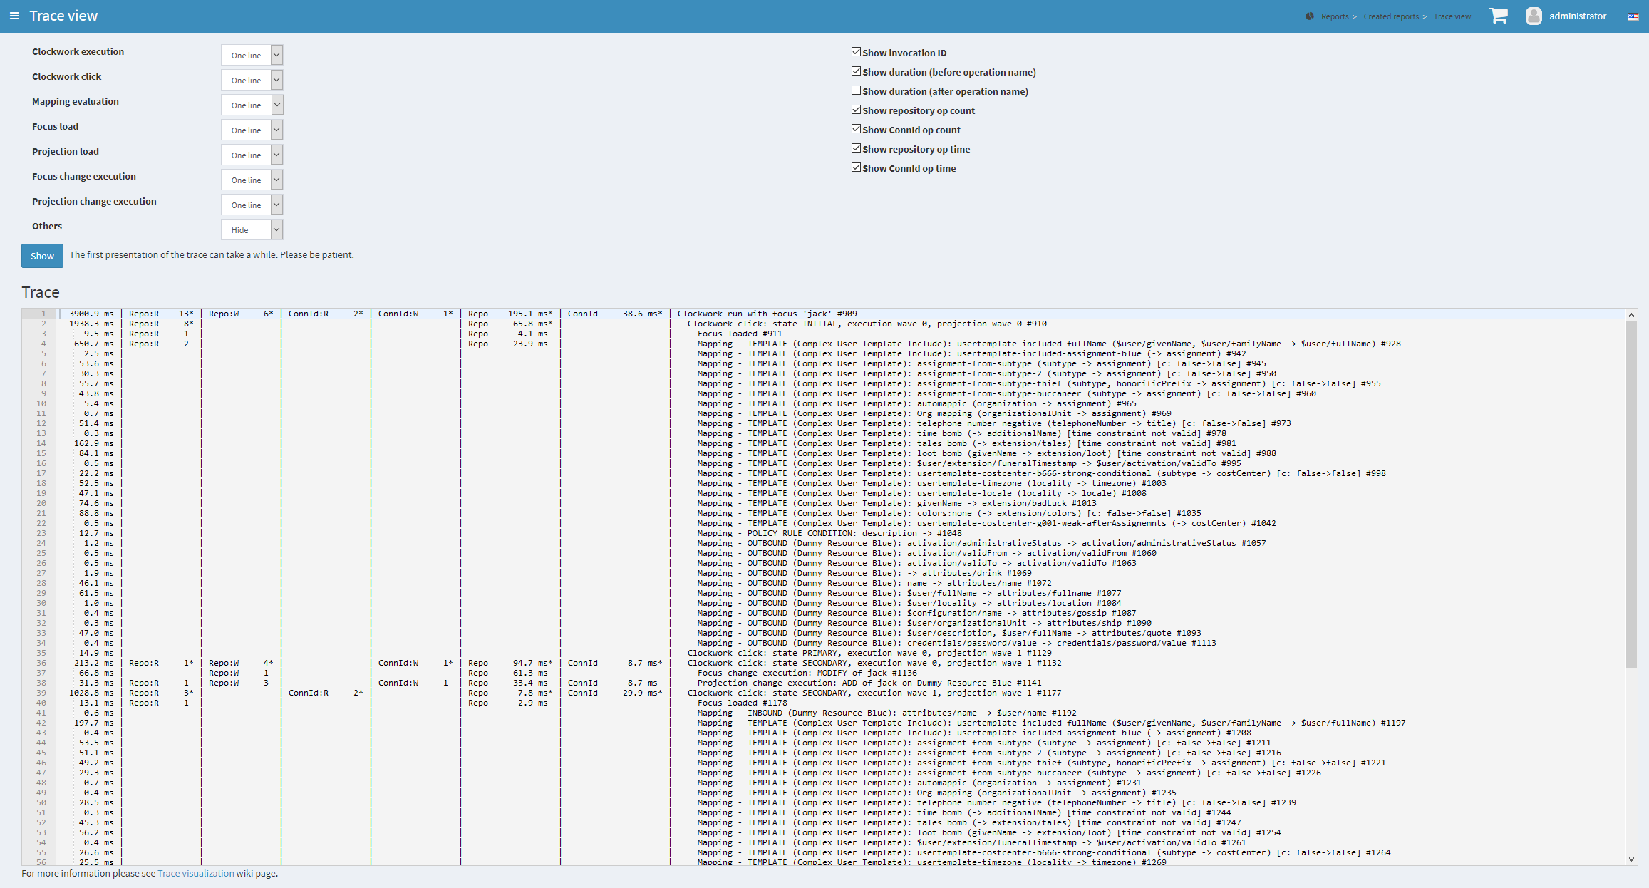
Task: Uncheck Show ConnId op count
Action: click(857, 129)
